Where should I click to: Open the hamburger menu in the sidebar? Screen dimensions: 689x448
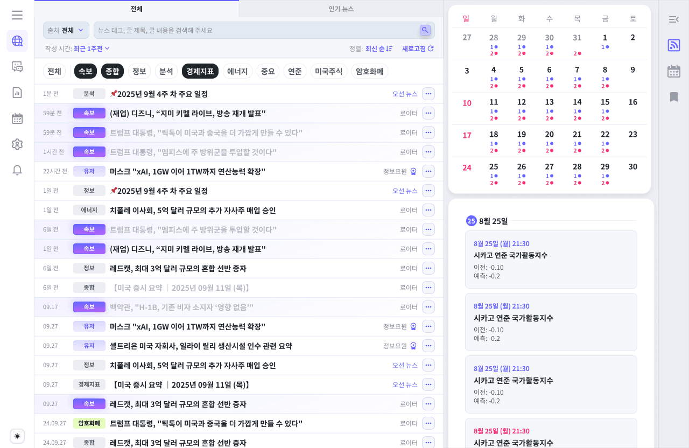point(17,15)
